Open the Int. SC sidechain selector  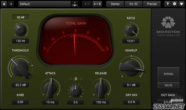(133, 4)
